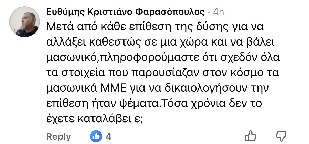Viewport: 309px width, 144px height.
Task: Like the comment with thumbs-up icon
Action: pyautogui.click(x=250, y=136)
